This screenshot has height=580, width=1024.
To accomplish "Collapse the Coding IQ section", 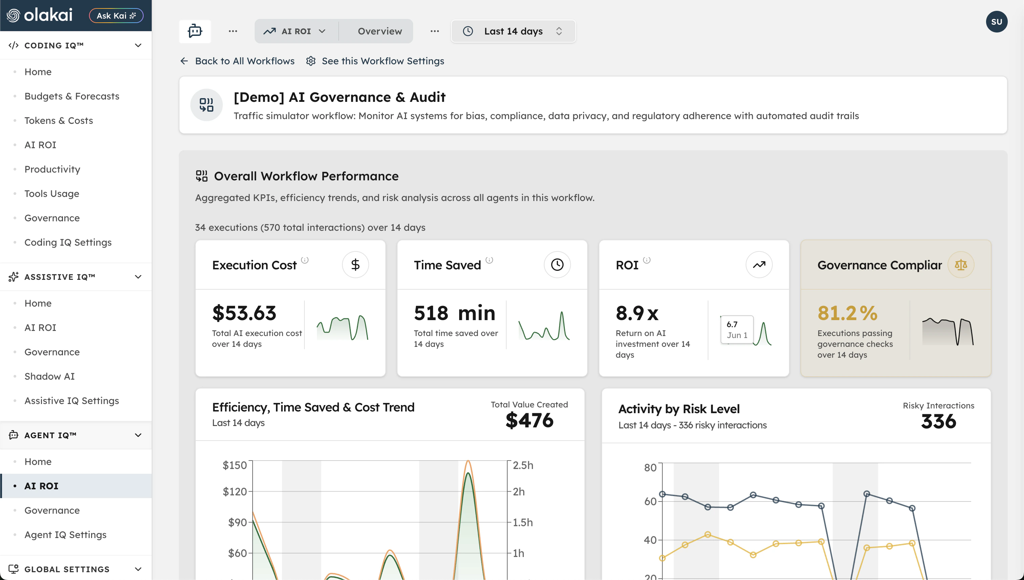I will pos(138,45).
